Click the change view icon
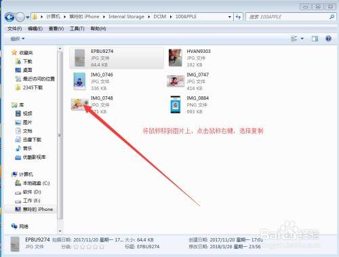 [x=294, y=39]
